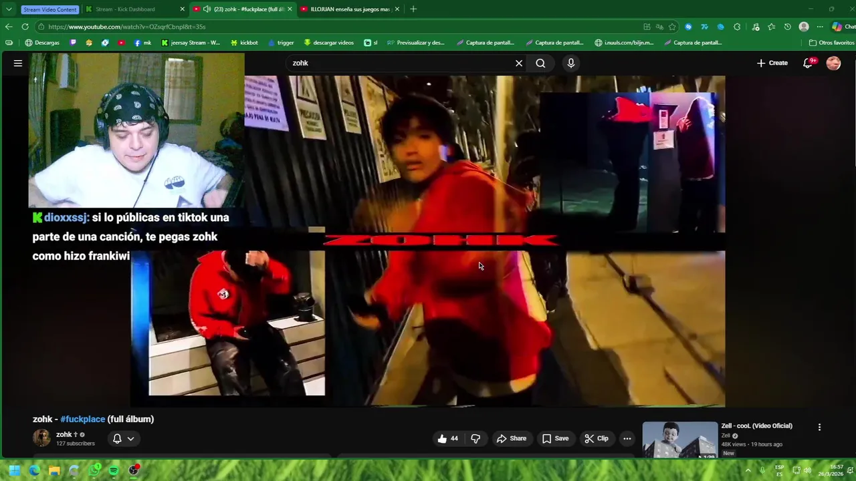
Task: Expand the tab search dropdown arrow
Action: tap(9, 9)
